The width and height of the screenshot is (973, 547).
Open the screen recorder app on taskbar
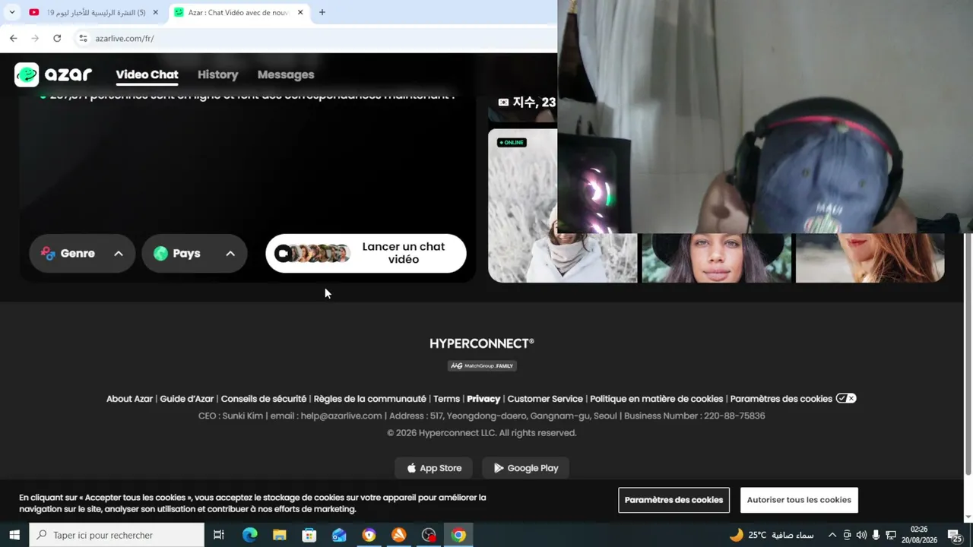point(429,535)
